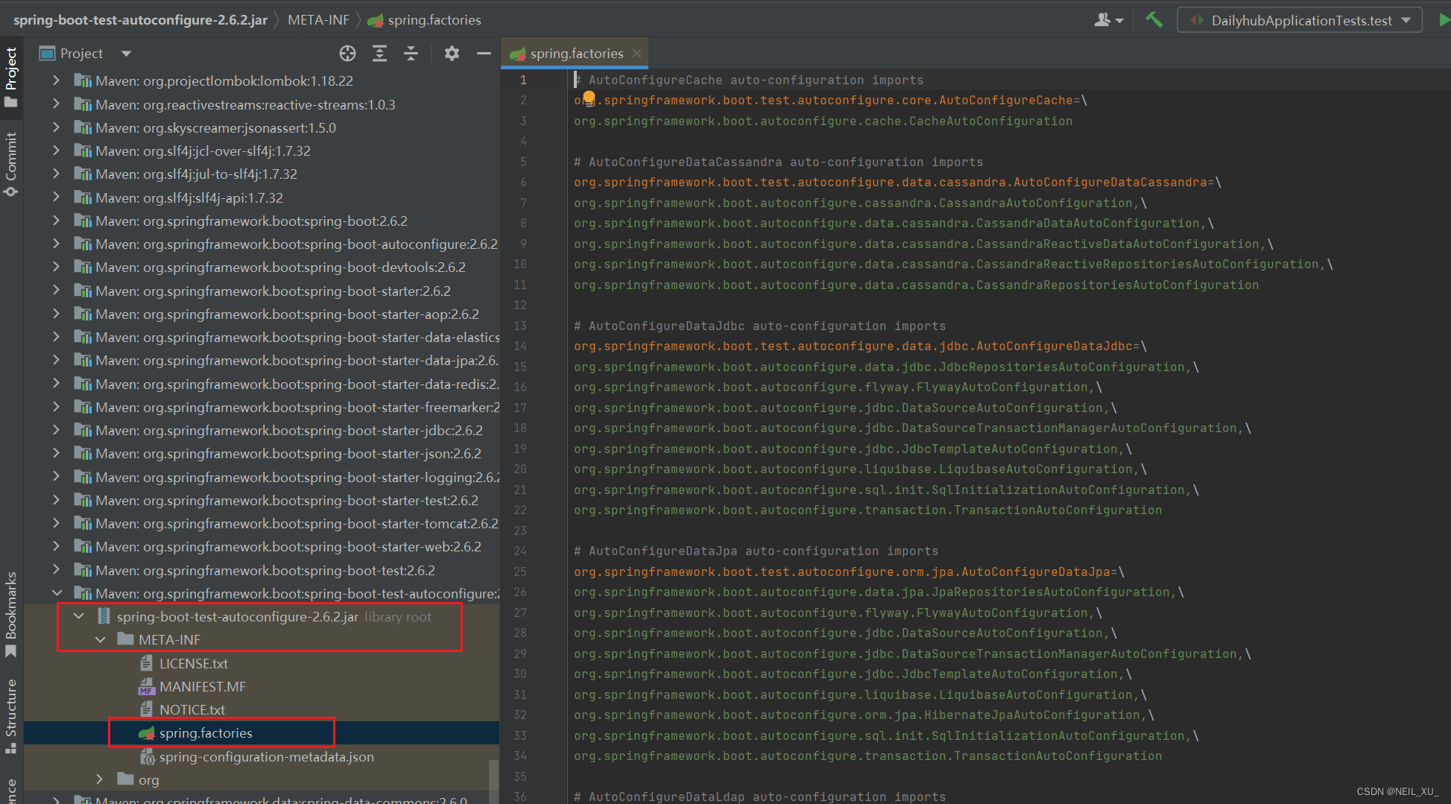The height and width of the screenshot is (804, 1451).
Task: Select Maven: spring-boot-starter-test:2.6.2 row
Action: [262, 500]
